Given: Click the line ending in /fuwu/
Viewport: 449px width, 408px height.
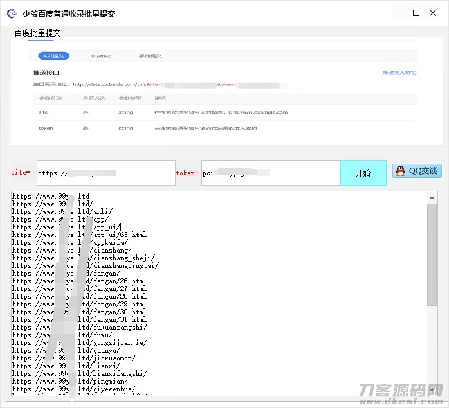Looking at the screenshot, I should pos(62,335).
